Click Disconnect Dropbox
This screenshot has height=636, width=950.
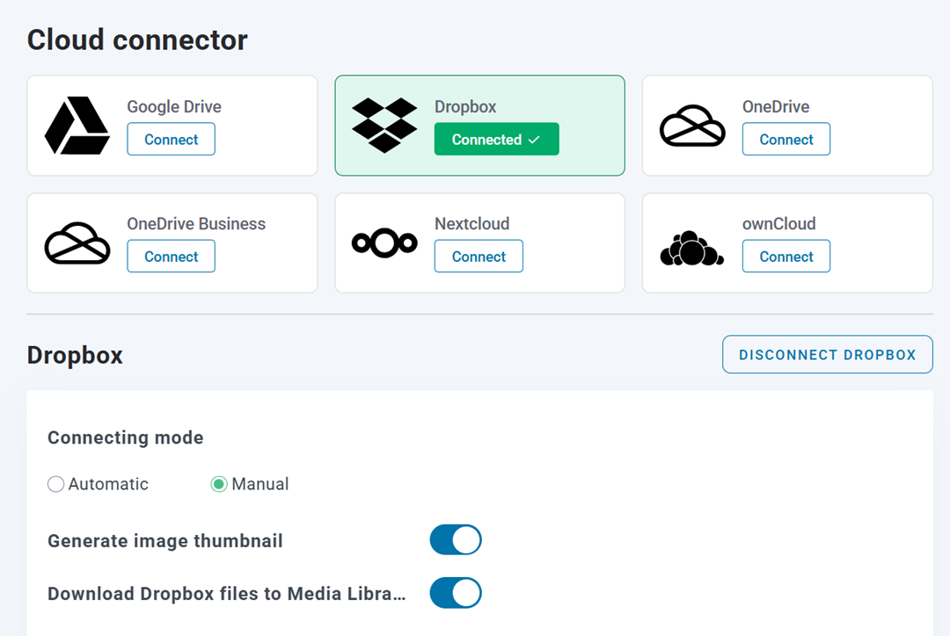(x=827, y=354)
